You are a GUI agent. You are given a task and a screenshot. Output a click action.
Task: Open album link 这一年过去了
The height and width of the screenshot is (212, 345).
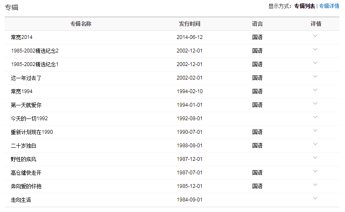click(26, 78)
